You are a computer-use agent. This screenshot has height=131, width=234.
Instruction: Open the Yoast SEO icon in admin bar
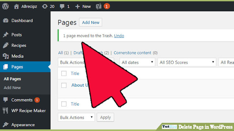(x=99, y=7)
